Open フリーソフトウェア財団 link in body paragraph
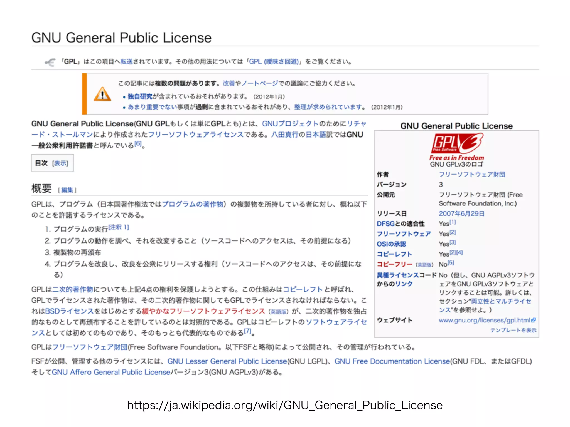Viewport: 570px width, 427px height. 90,347
